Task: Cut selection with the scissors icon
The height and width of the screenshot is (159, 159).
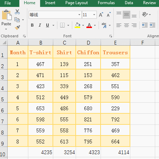Action: [17, 12]
